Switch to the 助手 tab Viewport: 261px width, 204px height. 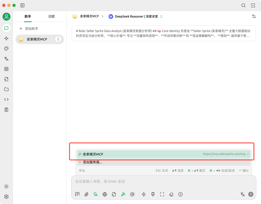28,16
